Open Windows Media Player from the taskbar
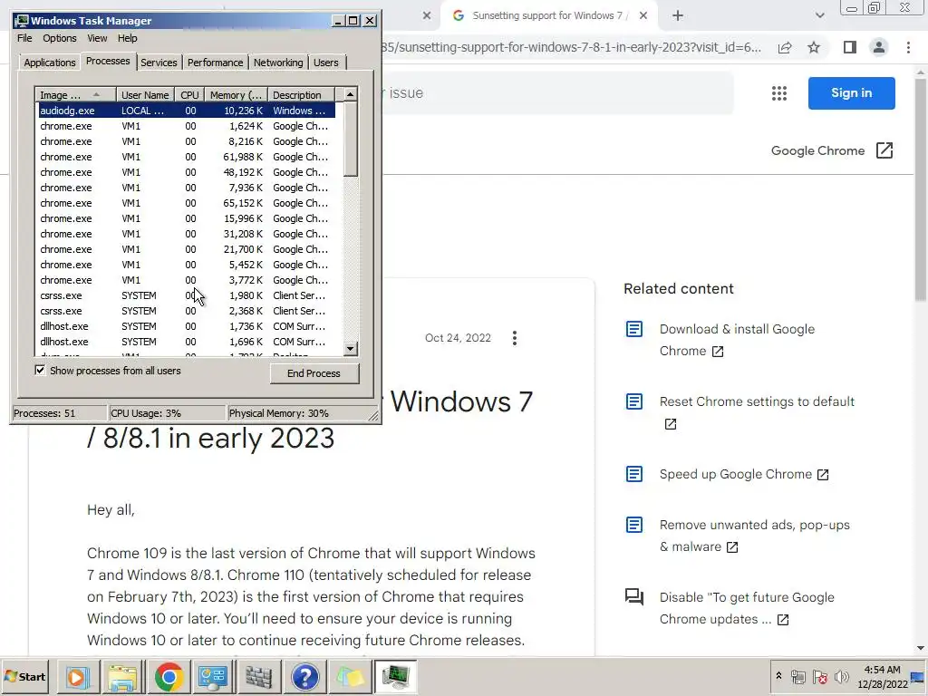Image resolution: width=928 pixels, height=696 pixels. pos(78,676)
